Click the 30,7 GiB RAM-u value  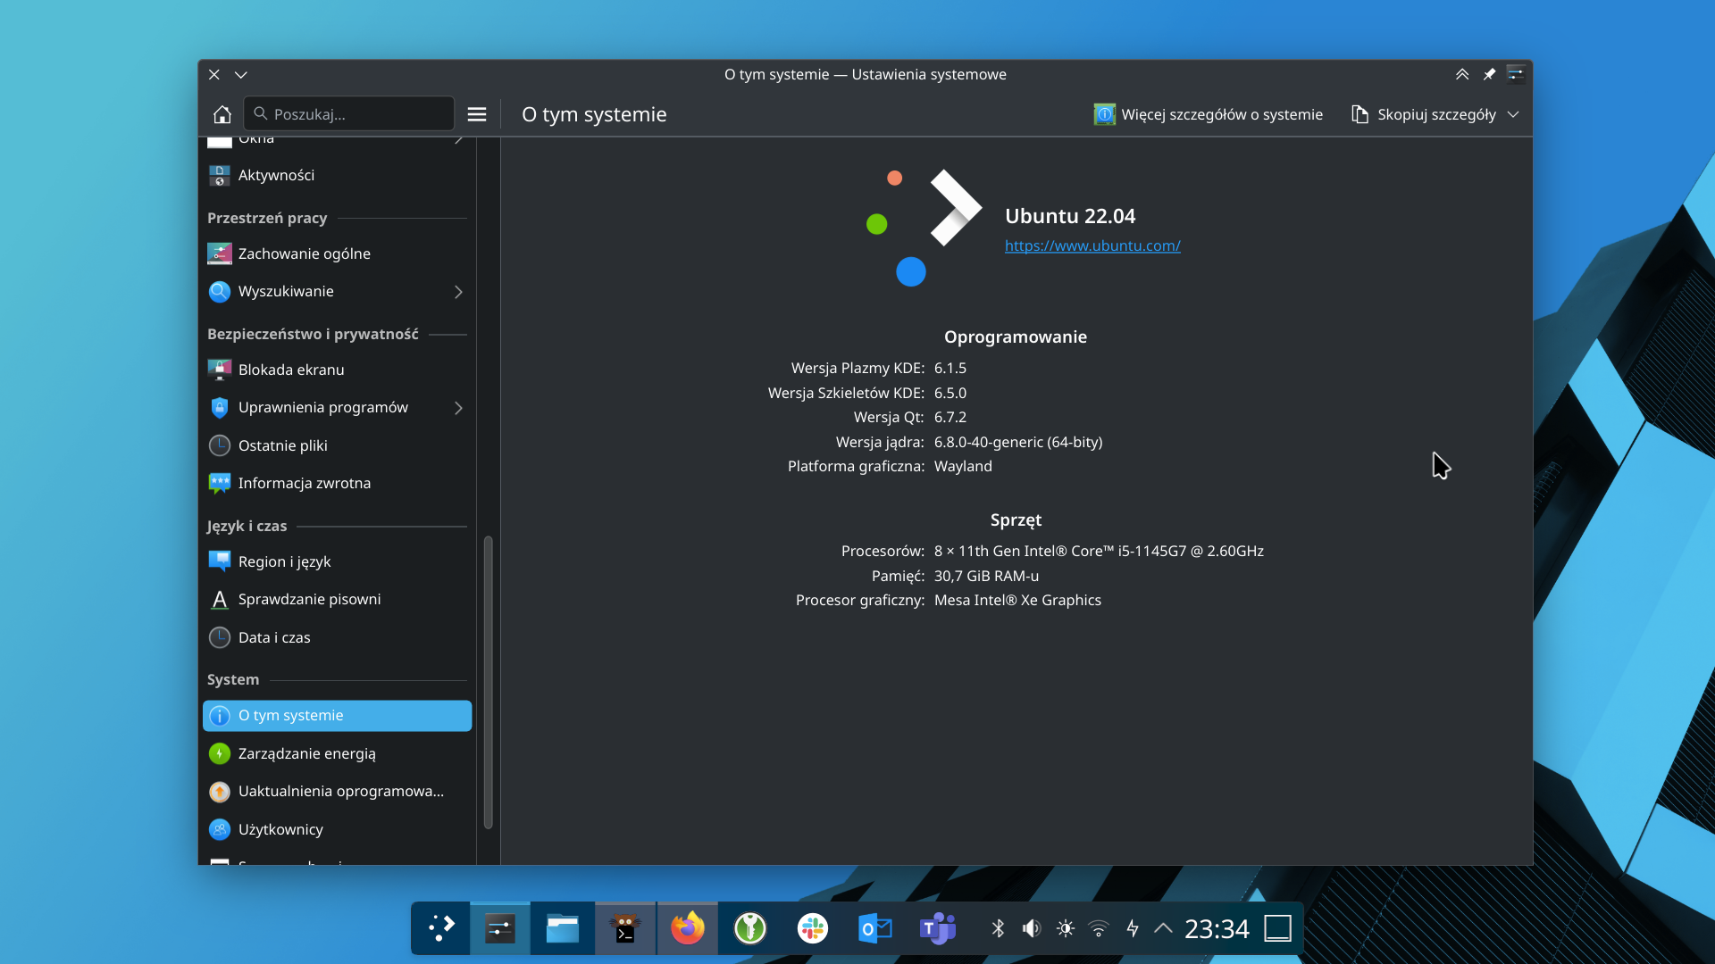coord(986,576)
